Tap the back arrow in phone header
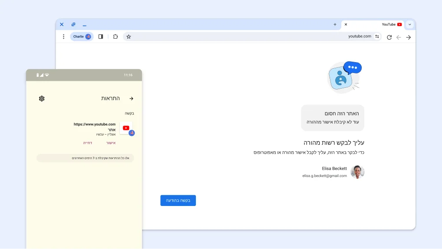 [x=132, y=98]
